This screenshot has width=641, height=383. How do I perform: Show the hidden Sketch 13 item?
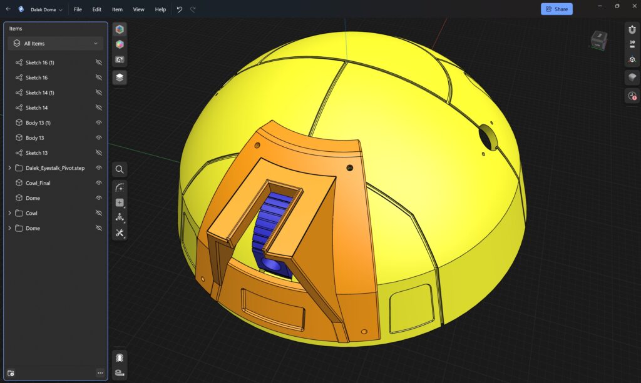98,153
